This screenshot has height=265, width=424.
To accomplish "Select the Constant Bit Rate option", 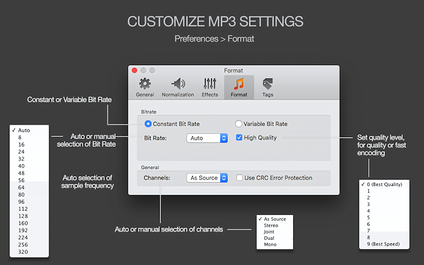I will pos(148,124).
